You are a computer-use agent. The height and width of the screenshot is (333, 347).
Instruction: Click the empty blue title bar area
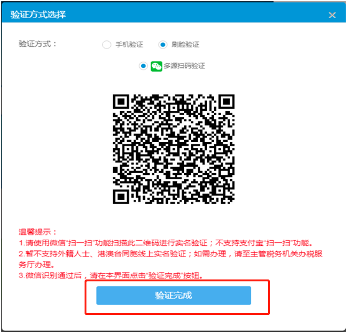point(197,14)
